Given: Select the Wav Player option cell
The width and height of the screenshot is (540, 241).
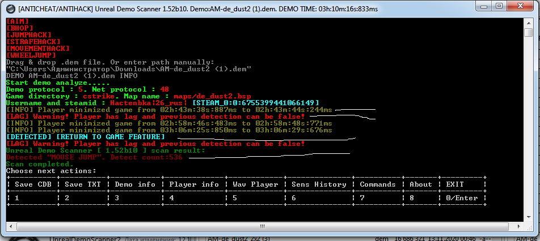Looking at the screenshot, I should (255, 184).
